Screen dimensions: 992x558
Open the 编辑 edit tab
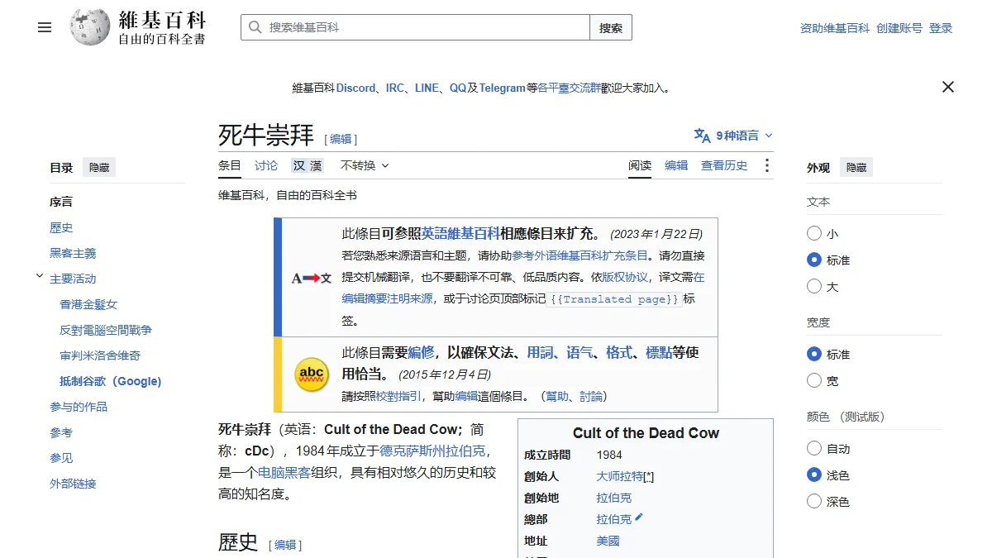676,165
